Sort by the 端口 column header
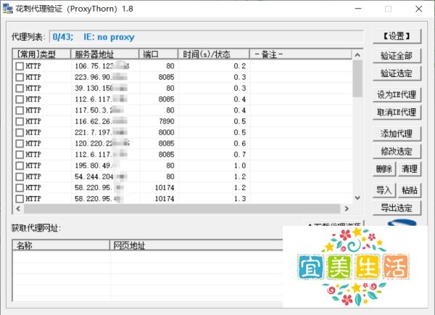435x315 pixels. pyautogui.click(x=158, y=54)
